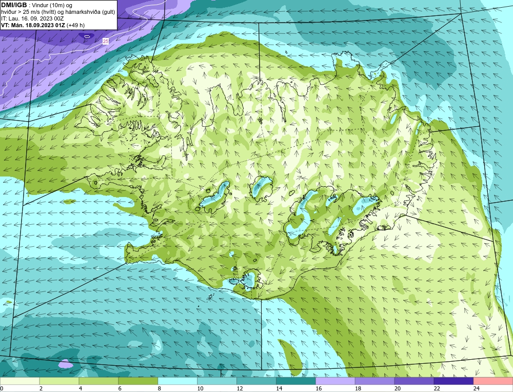Viewport: 513px width, 392px height.
Task: Click the 10-12 m/s turquoise swatch
Action: [217, 381]
